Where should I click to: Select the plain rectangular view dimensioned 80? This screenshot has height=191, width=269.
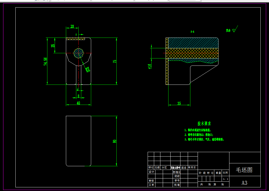click(78, 141)
